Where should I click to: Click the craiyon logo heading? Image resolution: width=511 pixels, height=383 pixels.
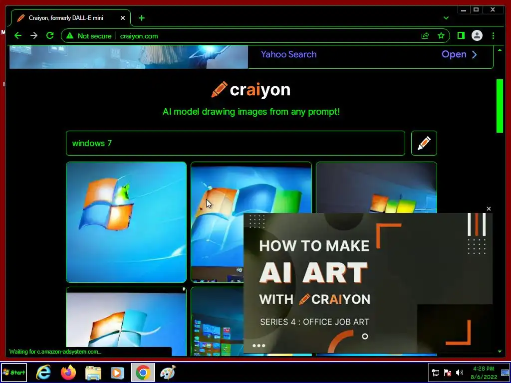[251, 90]
